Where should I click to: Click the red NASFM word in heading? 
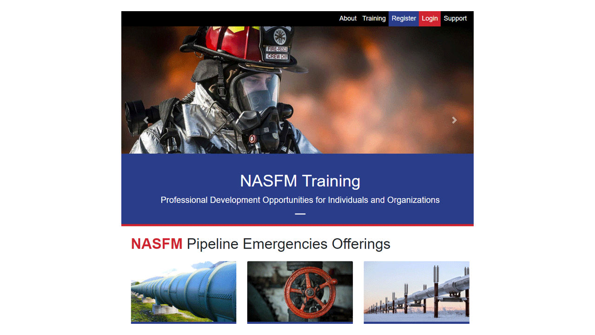157,244
